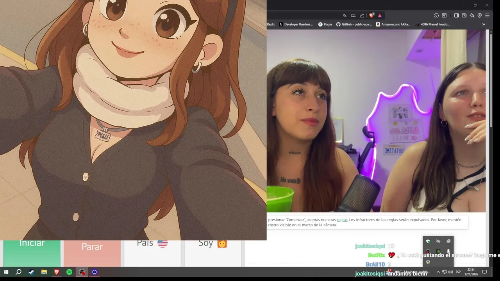Open the purple circular app in taskbar
Screen dimensions: 500x281
point(94,272)
